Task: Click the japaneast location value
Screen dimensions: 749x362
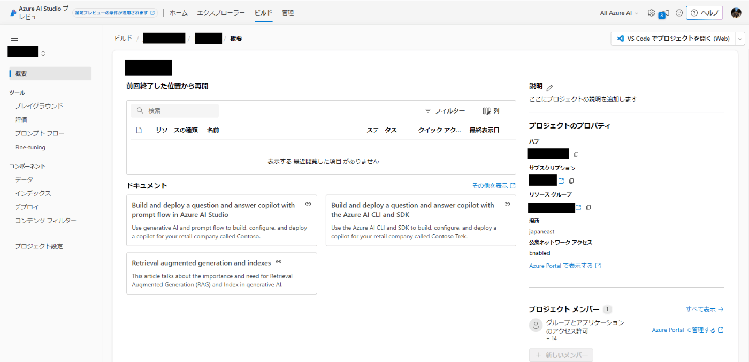Action: pos(541,232)
